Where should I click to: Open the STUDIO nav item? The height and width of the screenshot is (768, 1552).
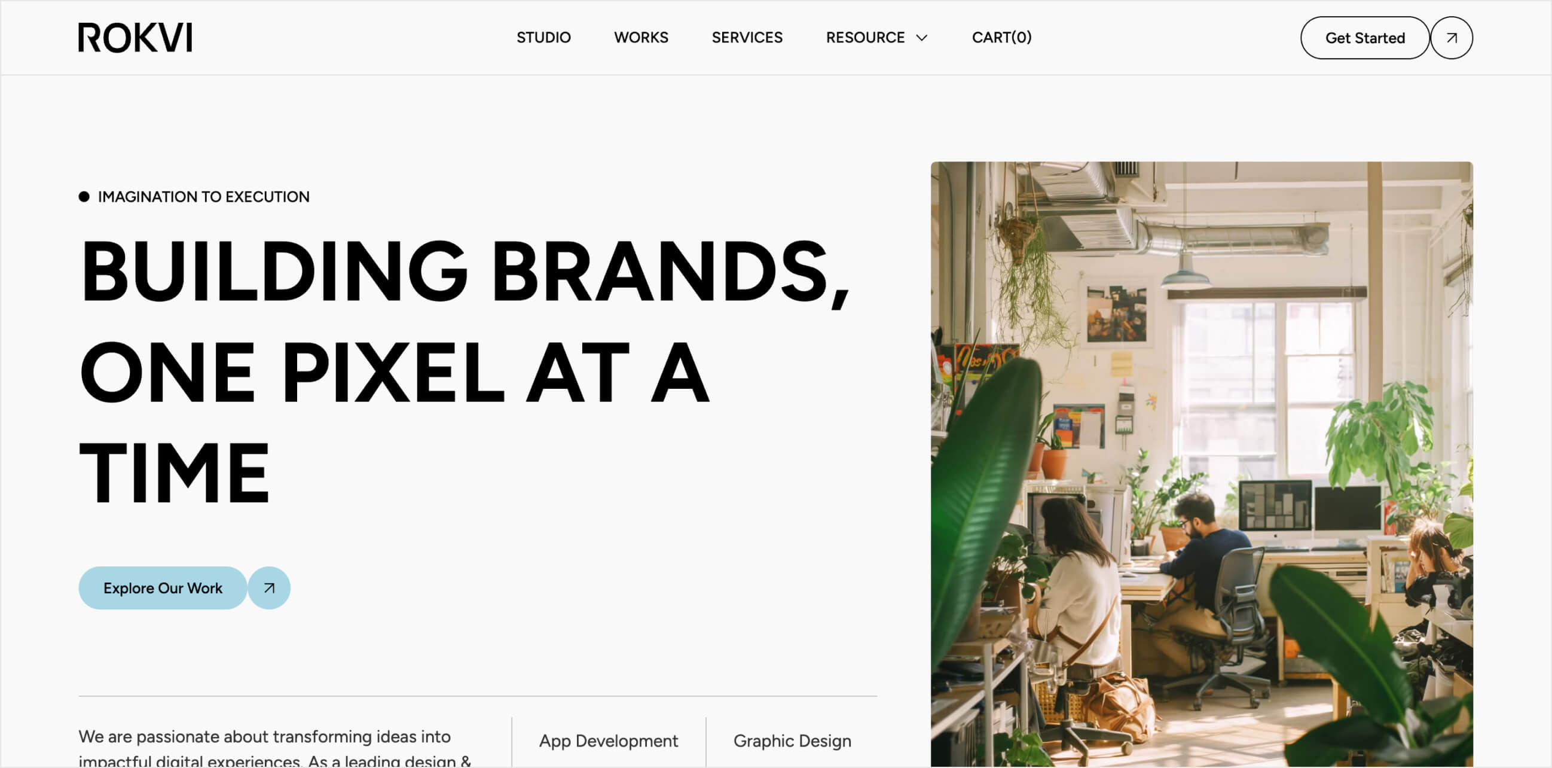point(543,37)
